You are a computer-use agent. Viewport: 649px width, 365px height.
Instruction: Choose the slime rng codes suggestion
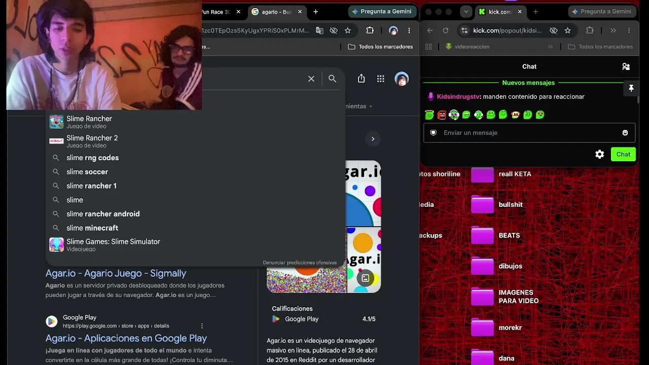tap(196, 158)
